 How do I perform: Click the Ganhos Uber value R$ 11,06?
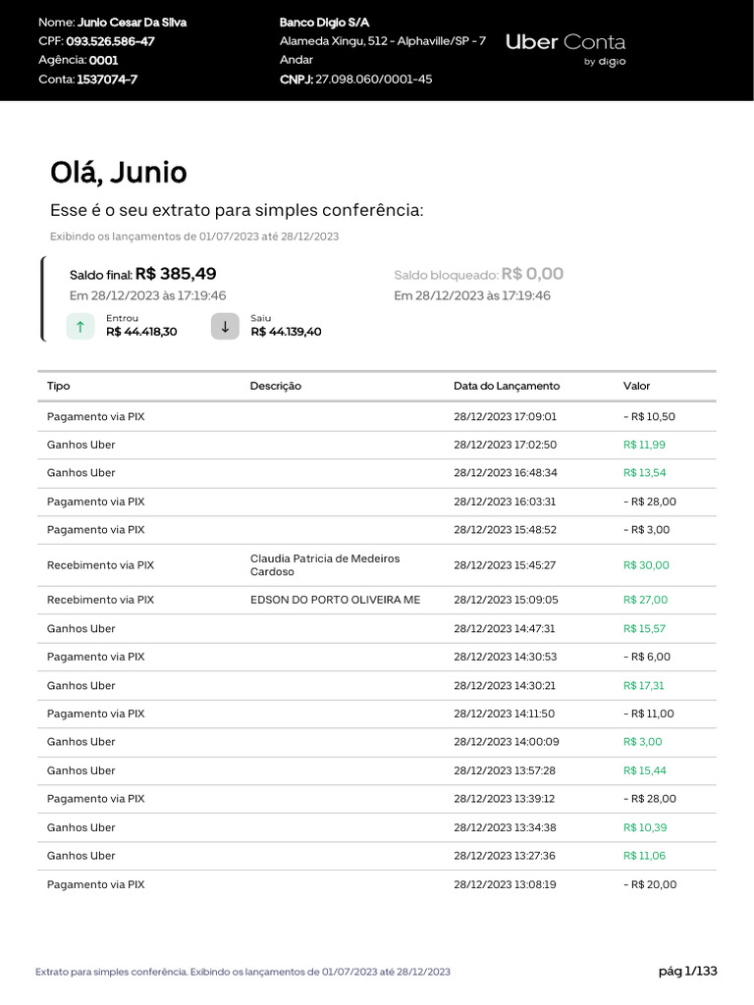644,856
